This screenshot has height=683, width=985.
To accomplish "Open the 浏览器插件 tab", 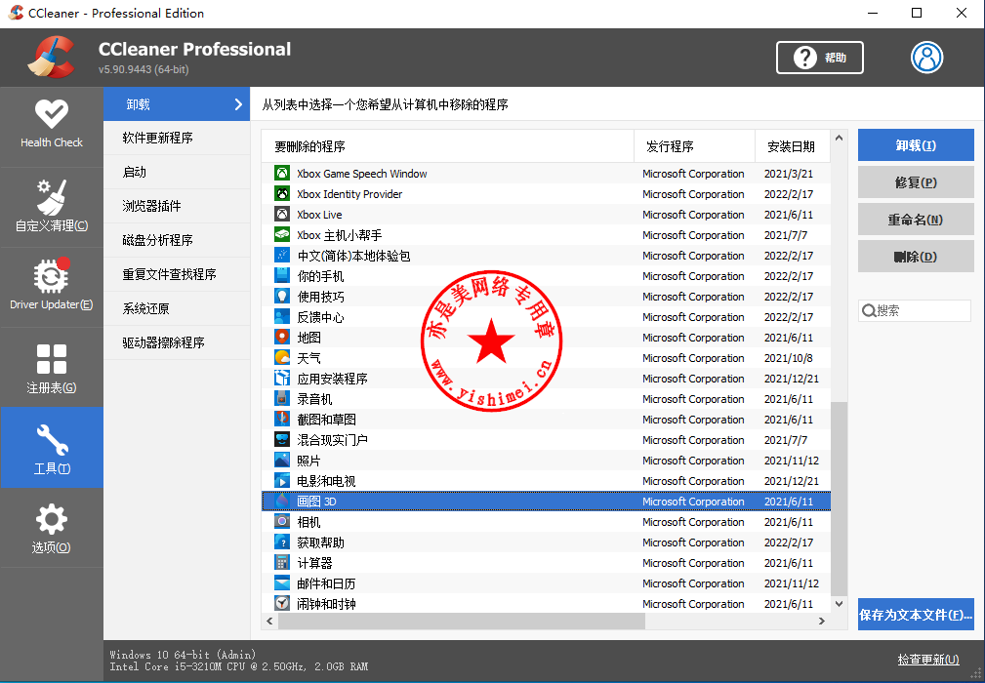I will [x=177, y=206].
